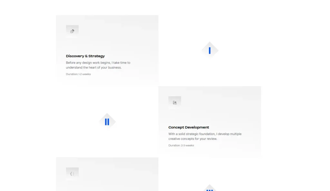Click the ampersand in Discovery & Strategy
Screen dimensions: 330x191
click(86, 56)
